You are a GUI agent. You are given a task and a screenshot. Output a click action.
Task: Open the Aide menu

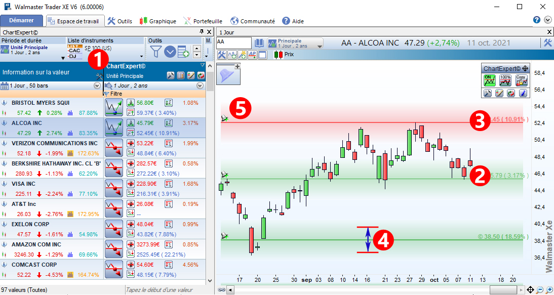pos(293,21)
